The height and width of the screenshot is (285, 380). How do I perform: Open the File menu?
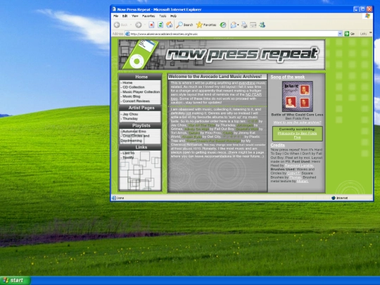point(116,16)
